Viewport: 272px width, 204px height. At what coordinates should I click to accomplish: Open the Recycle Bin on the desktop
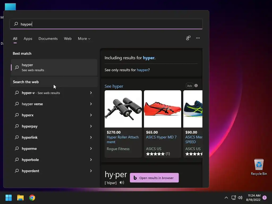(x=259, y=167)
